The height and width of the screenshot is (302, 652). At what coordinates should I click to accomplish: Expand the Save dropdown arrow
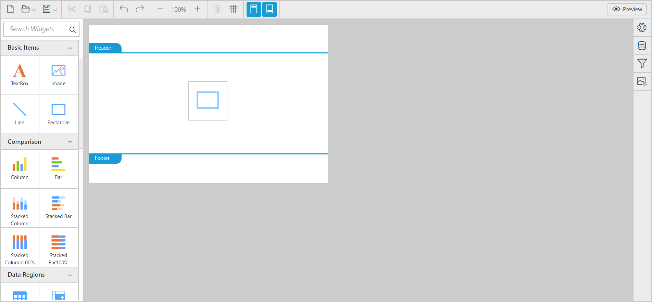pyautogui.click(x=54, y=10)
